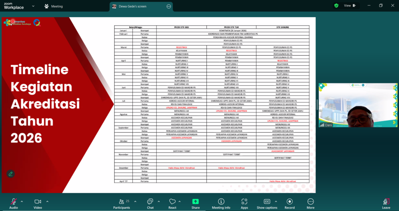The width and height of the screenshot is (399, 211).
Task: Open the React emoji menu
Action: [172, 203]
